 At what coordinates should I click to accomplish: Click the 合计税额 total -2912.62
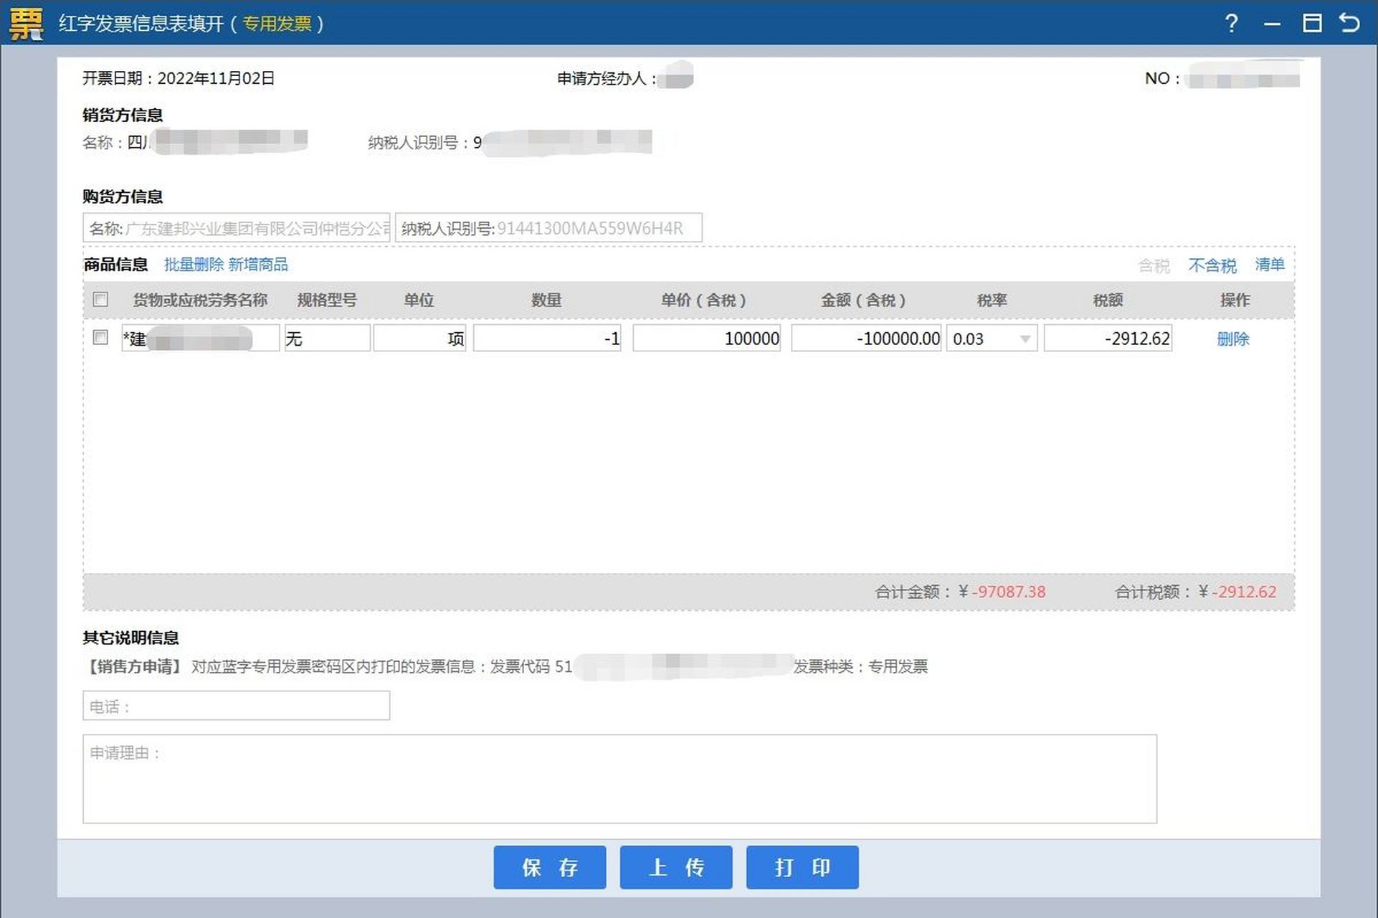[x=1196, y=592]
